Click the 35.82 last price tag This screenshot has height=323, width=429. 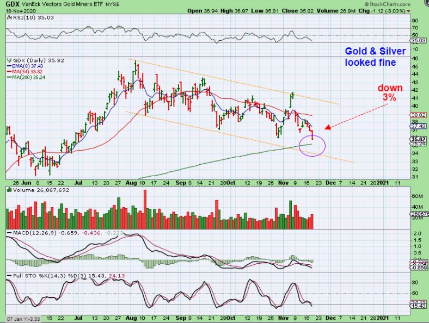tap(418, 139)
